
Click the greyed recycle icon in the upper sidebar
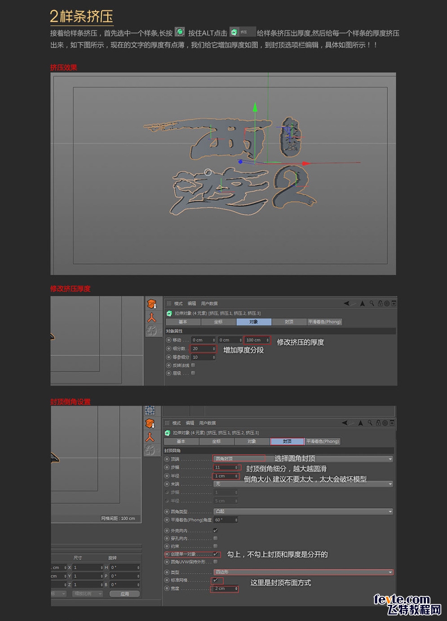pos(152,331)
